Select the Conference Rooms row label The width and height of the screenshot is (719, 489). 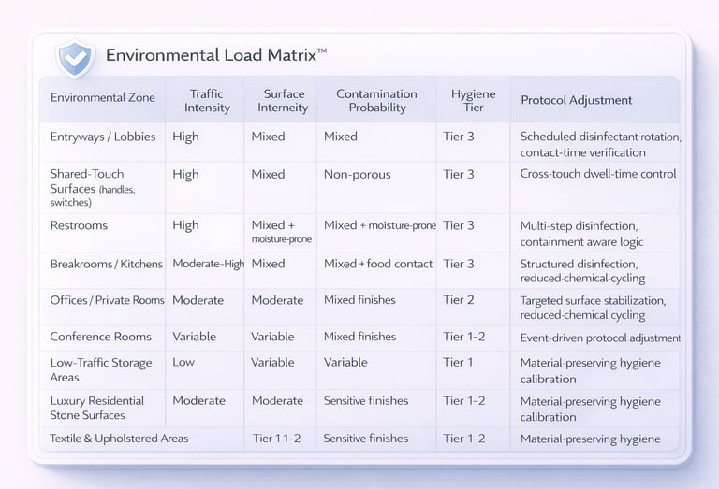pyautogui.click(x=101, y=337)
